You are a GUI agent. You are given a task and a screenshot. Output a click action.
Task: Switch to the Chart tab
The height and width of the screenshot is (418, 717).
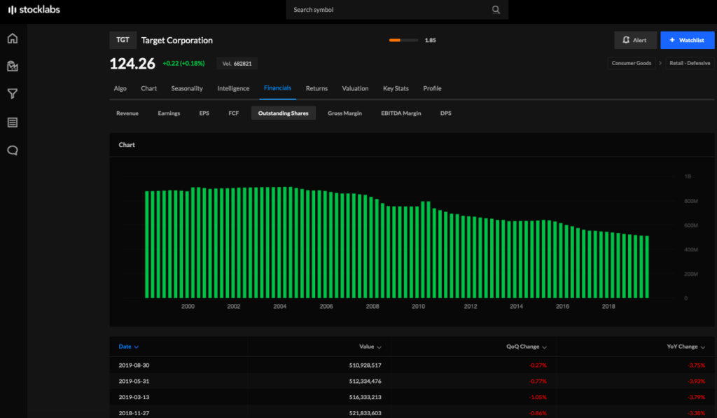tap(148, 88)
